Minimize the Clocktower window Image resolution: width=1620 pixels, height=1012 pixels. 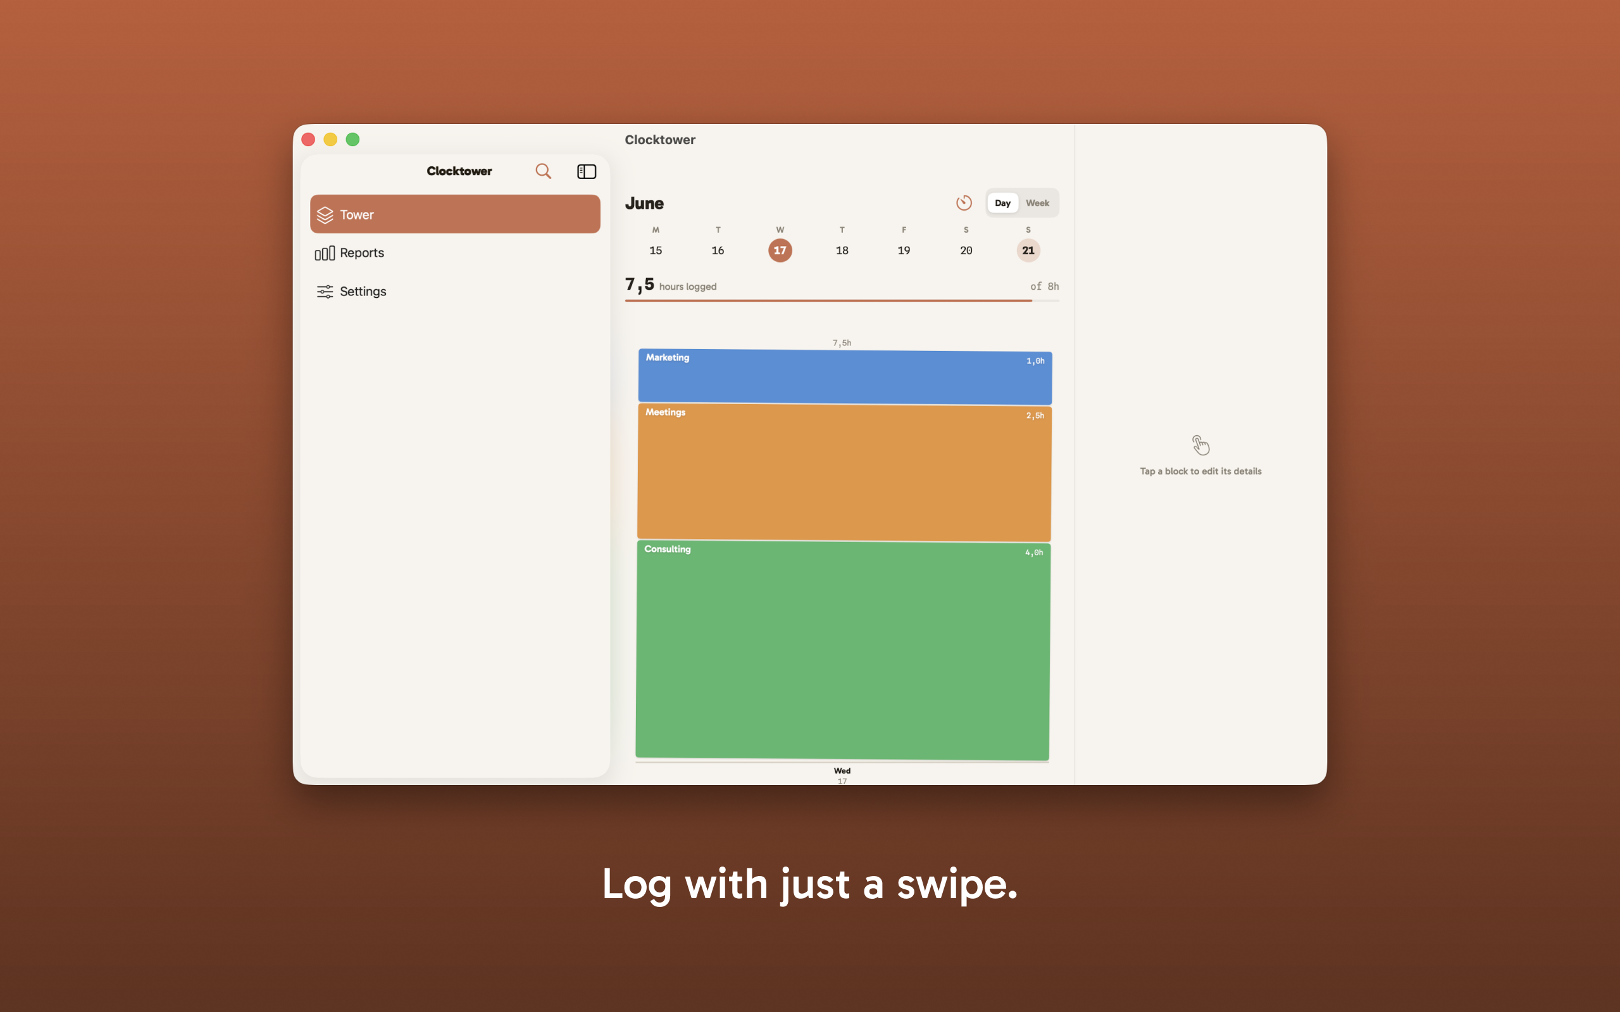click(x=331, y=139)
